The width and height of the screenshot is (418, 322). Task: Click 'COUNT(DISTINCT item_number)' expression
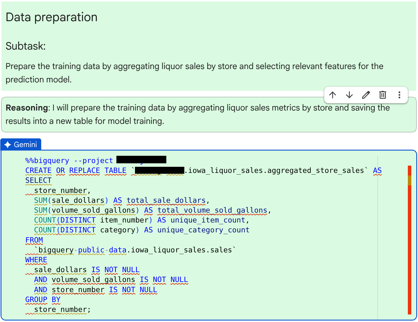[x=93, y=220]
